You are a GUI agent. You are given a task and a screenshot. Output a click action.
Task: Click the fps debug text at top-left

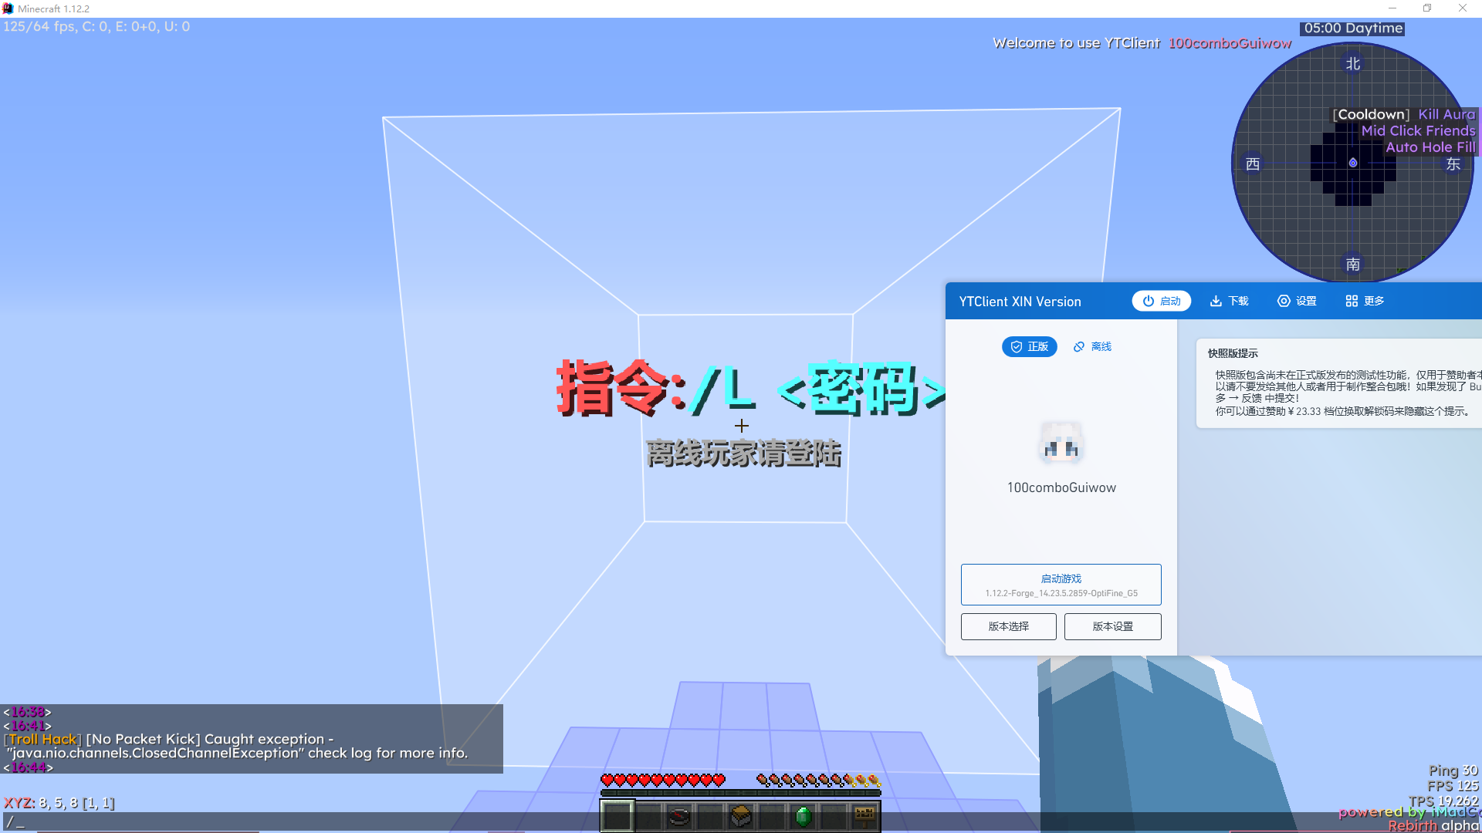coord(96,26)
